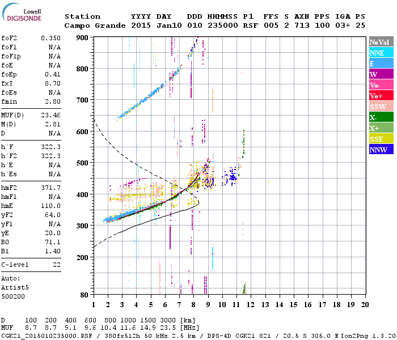Click the IGA value 03+

pyautogui.click(x=343, y=25)
